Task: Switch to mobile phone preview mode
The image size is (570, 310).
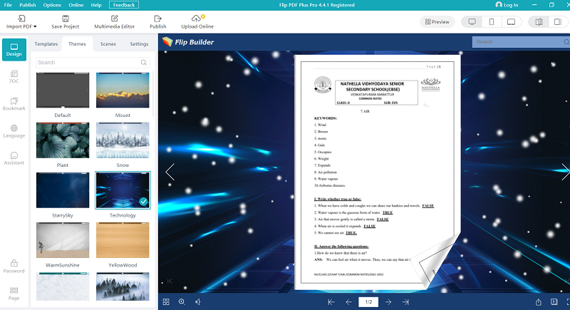Action: point(492,22)
